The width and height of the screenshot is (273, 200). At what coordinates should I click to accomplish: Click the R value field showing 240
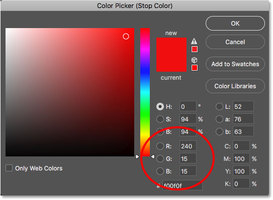(x=188, y=146)
